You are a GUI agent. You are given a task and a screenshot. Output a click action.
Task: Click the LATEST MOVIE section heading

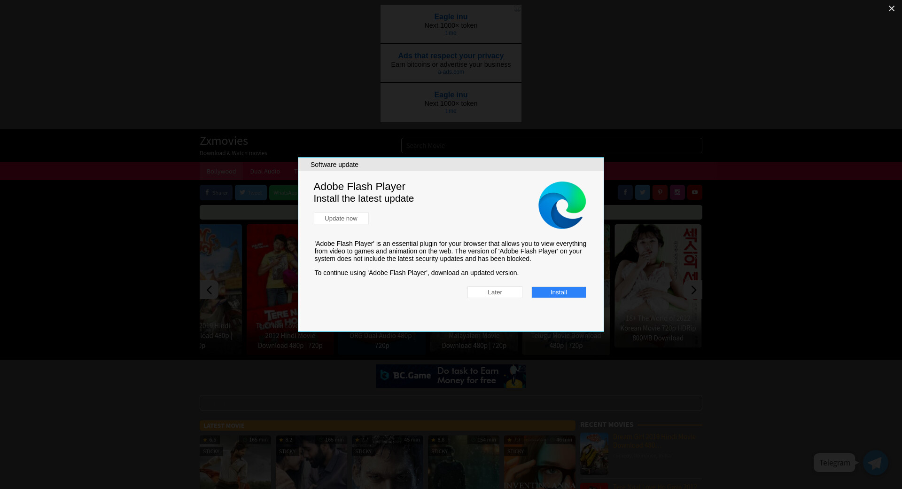point(224,426)
